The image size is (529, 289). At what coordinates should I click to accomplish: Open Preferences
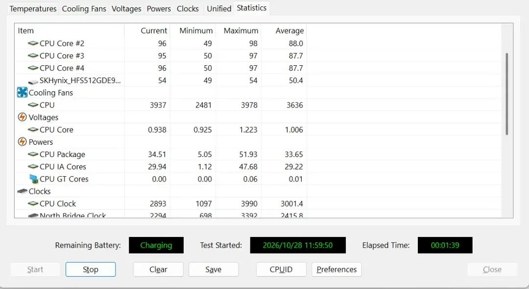[337, 269]
